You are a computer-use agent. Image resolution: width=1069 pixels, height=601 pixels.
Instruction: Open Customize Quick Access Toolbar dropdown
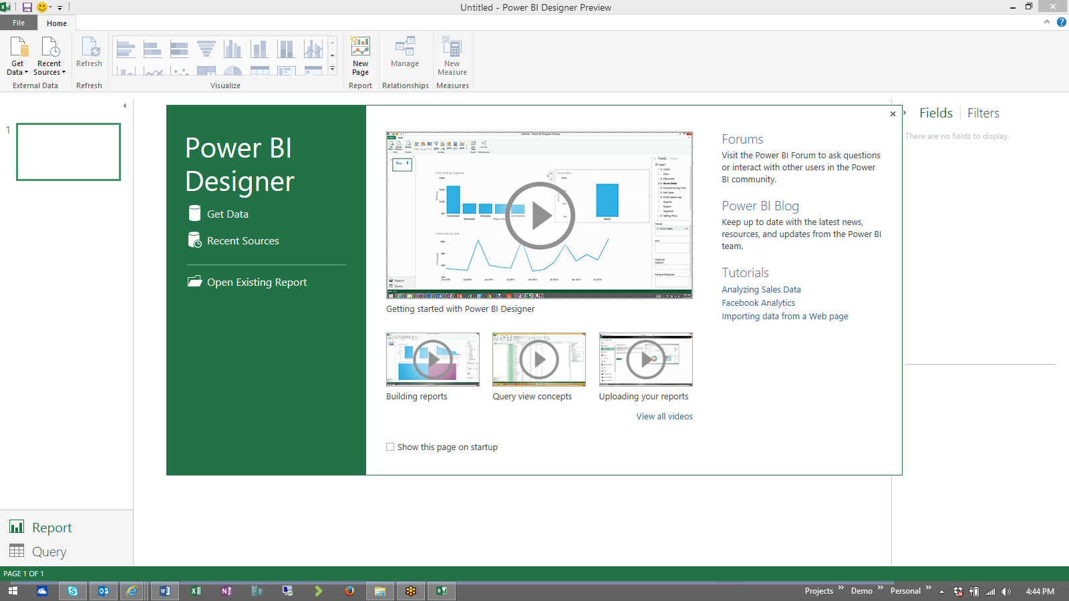coord(59,7)
